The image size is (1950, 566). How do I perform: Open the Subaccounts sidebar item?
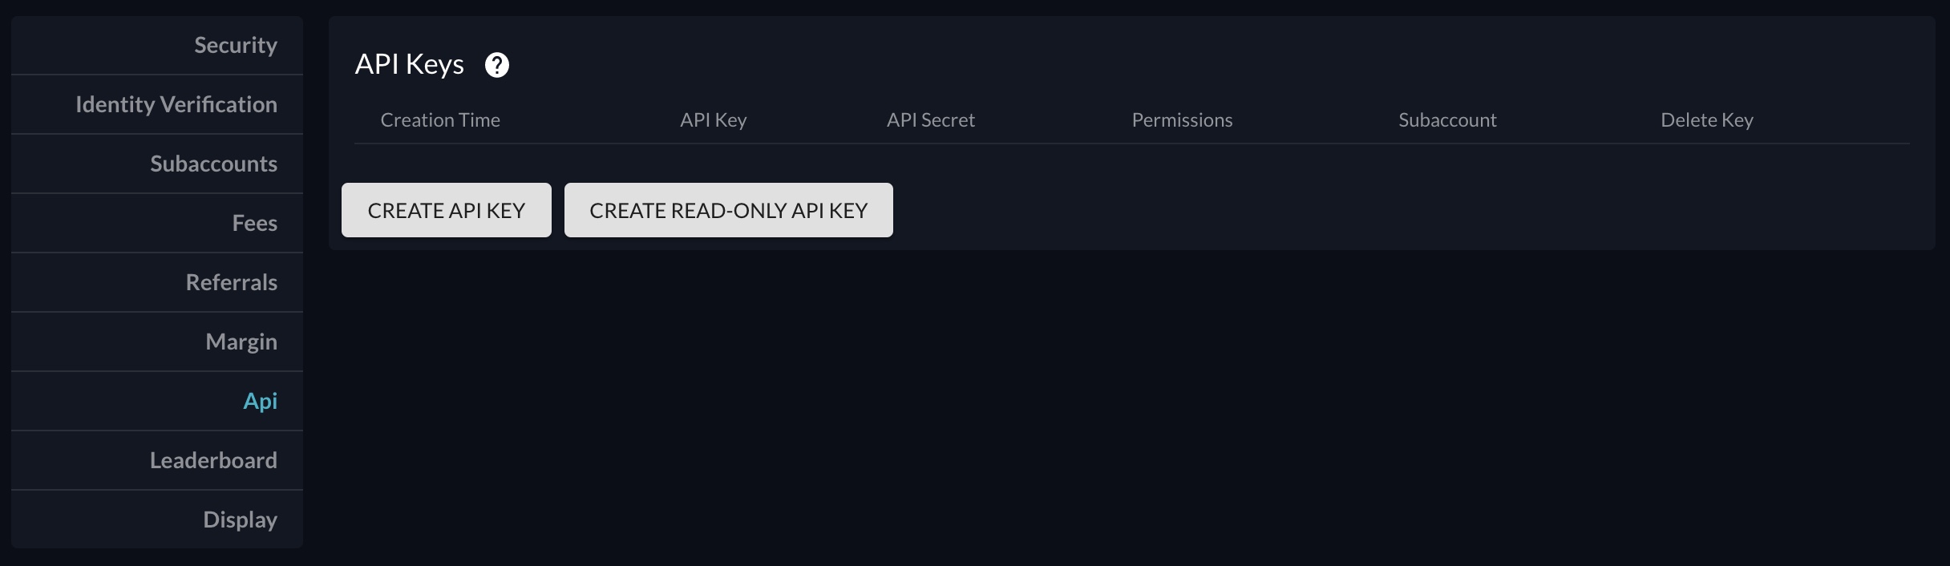(x=213, y=164)
